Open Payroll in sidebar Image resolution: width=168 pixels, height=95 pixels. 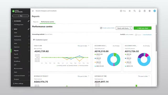(x=16, y=54)
